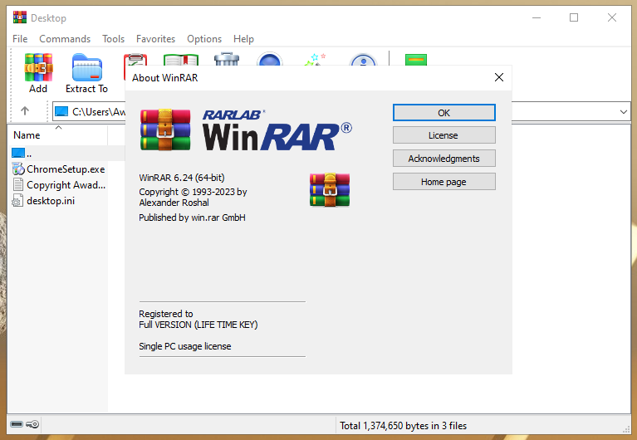
Task: Open the Help menu
Action: (x=243, y=39)
